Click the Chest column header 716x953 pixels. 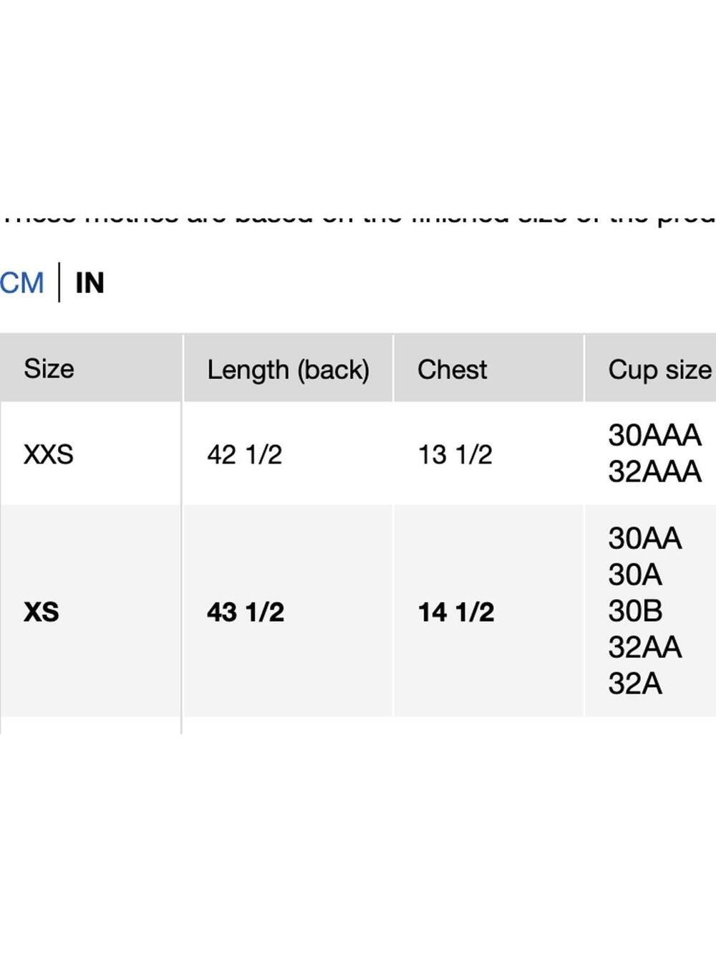(452, 369)
